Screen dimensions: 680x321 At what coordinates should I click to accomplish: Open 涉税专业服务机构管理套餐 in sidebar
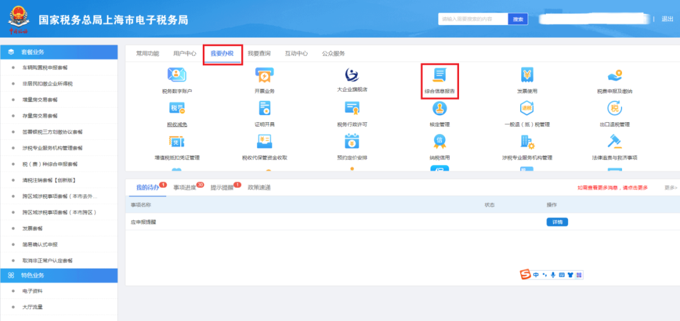[52, 148]
